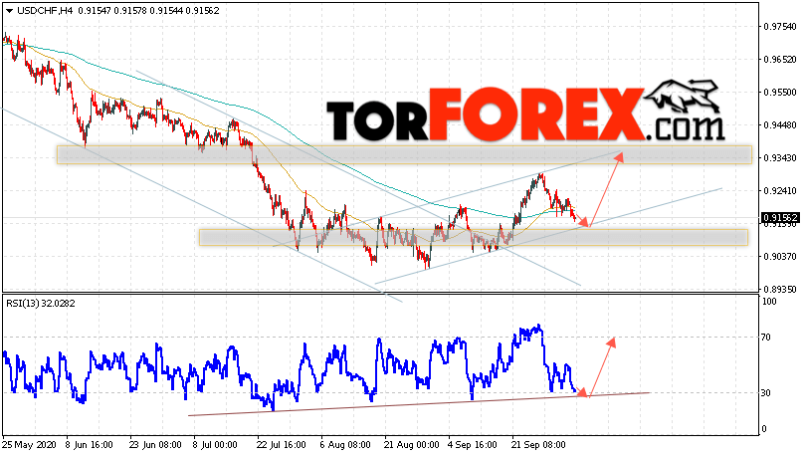The width and height of the screenshot is (804, 456).
Task: Click the chart dropdown triangle beside USDCHF,H4
Action: point(9,11)
